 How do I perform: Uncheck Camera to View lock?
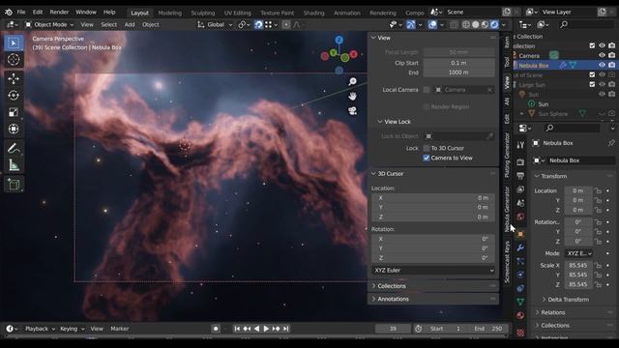pyautogui.click(x=427, y=158)
